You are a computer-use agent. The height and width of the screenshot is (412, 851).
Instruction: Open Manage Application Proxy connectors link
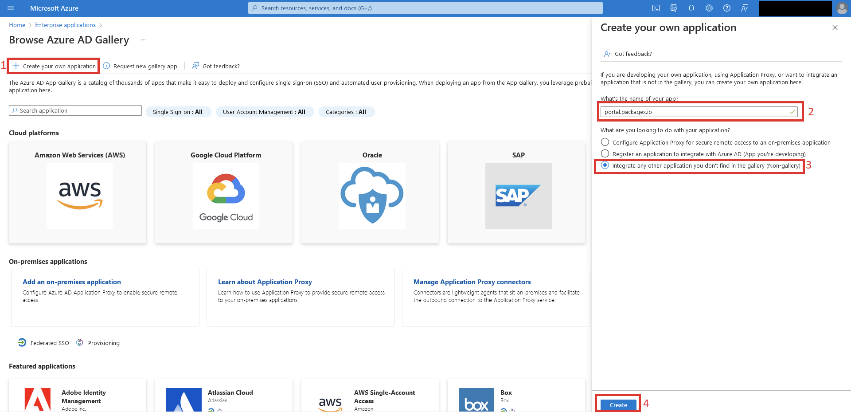pos(472,282)
